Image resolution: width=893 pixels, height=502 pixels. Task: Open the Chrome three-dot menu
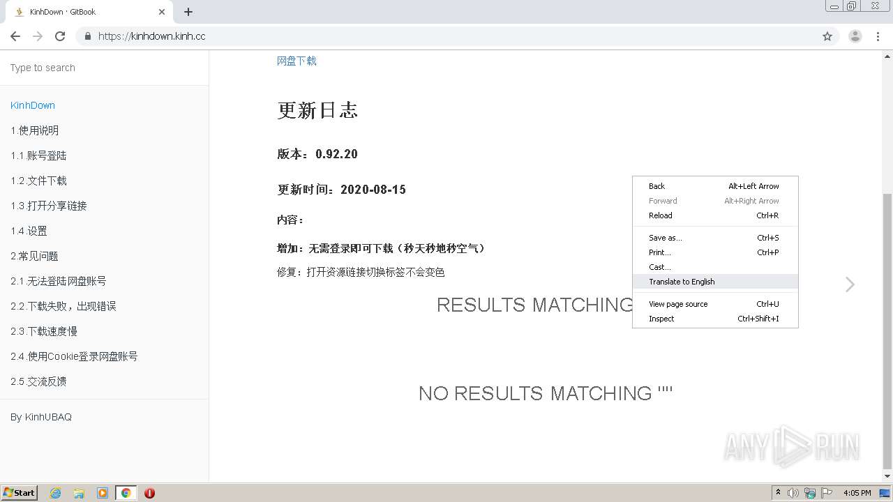point(878,36)
